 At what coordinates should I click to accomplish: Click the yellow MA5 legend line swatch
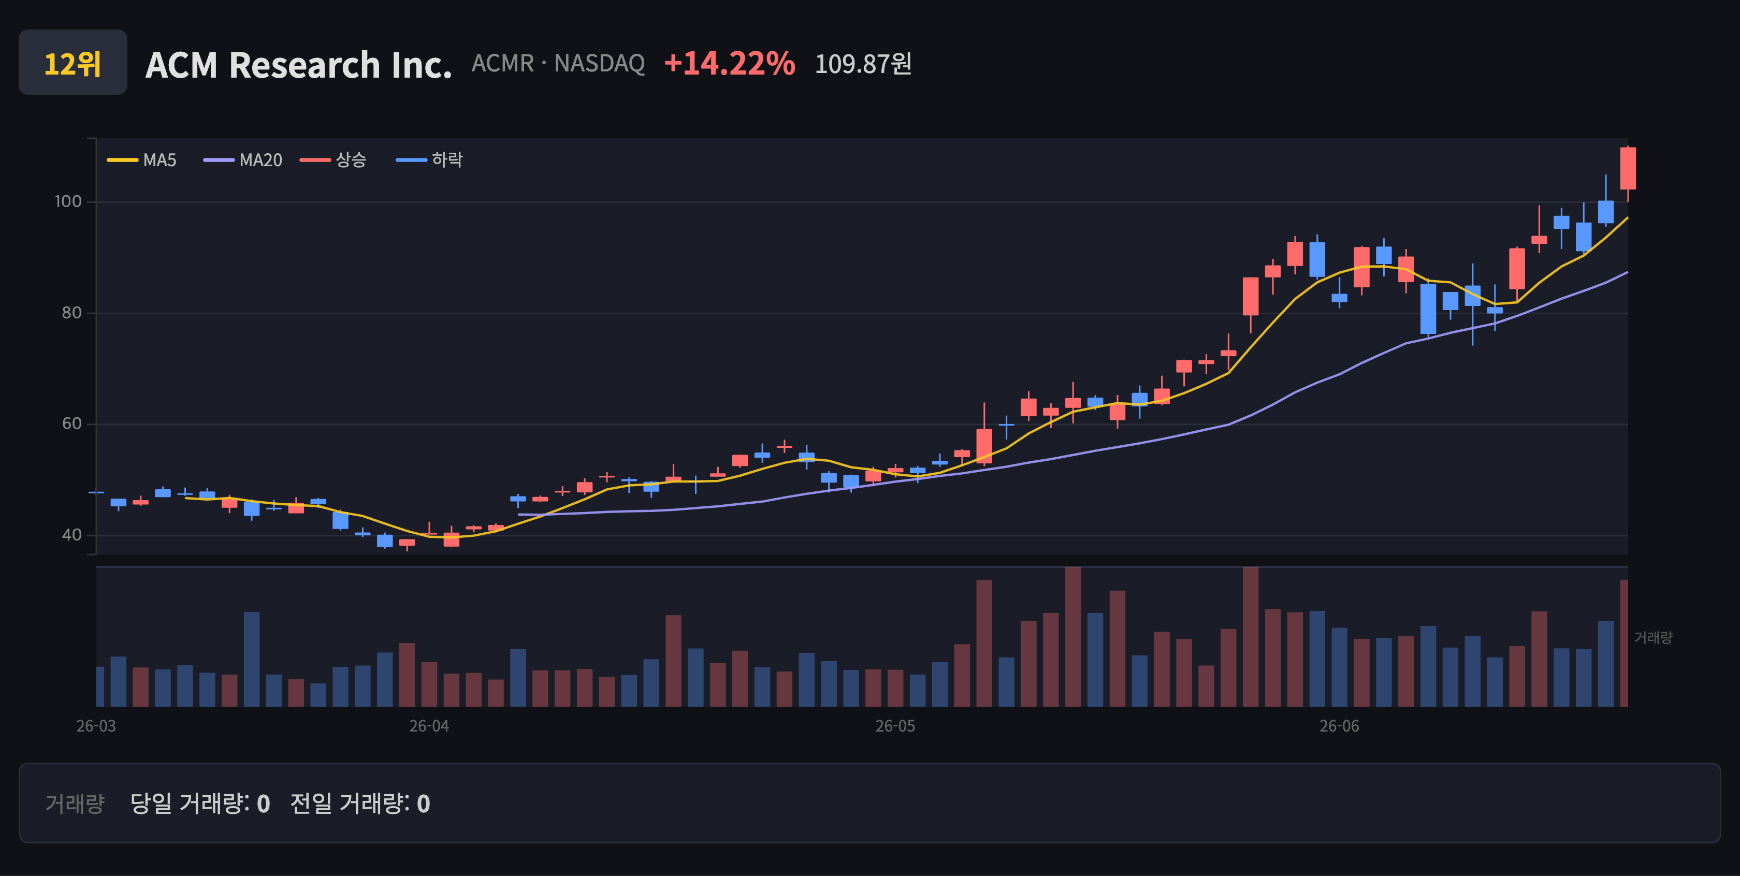122,160
